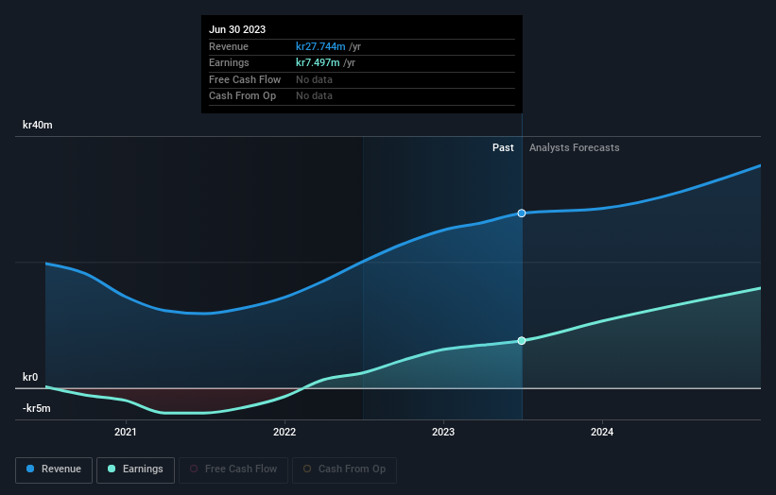The height and width of the screenshot is (495, 776).
Task: Click the tooltip Earnings row label
Action: (x=229, y=62)
